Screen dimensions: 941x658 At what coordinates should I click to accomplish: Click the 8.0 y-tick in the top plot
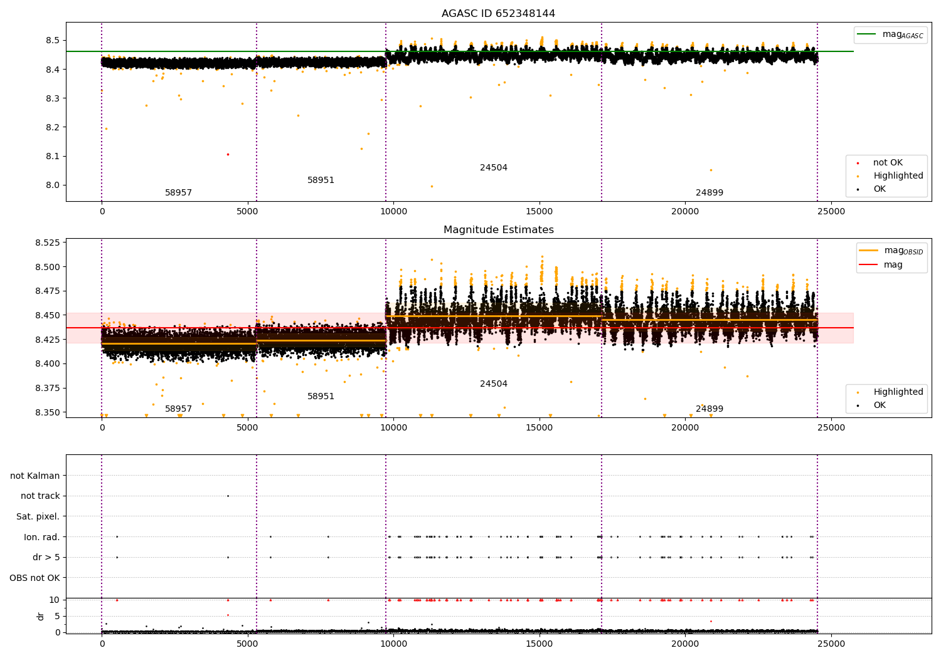click(53, 185)
